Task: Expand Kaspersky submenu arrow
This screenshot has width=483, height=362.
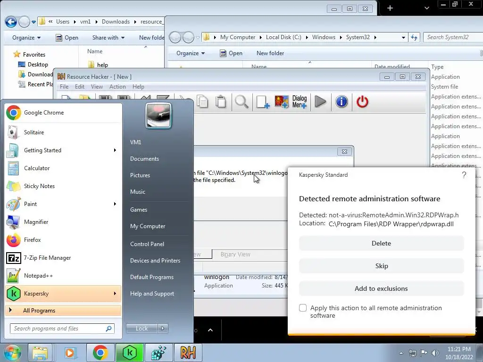Action: coord(115,293)
